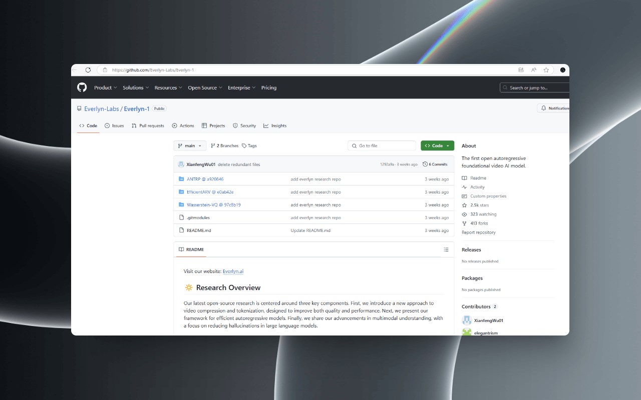The width and height of the screenshot is (641, 400).
Task: Switch to the Actions tab
Action: pos(183,125)
